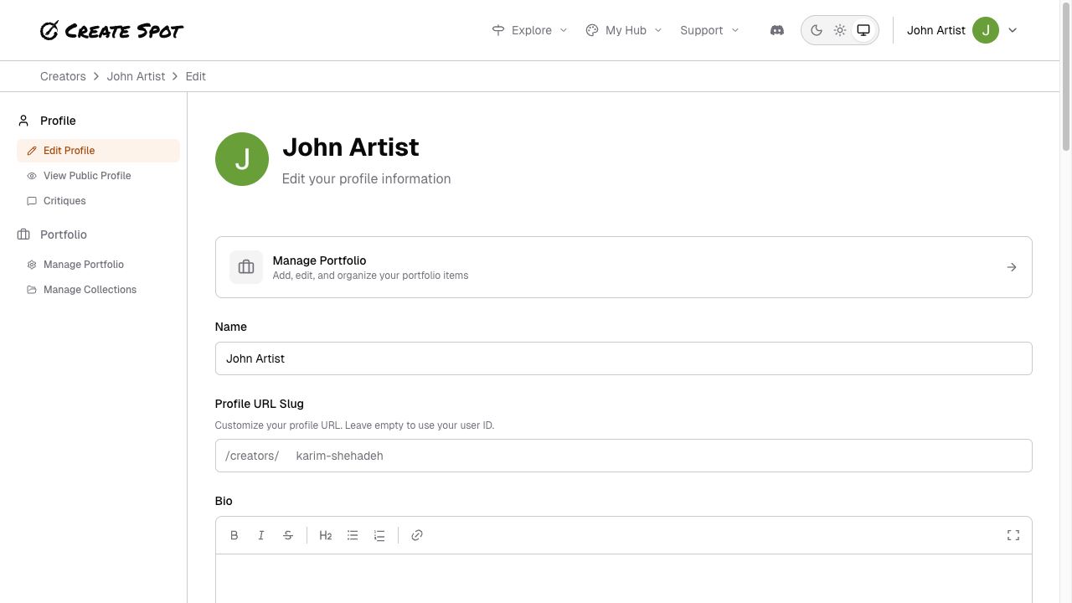Open the Explore dropdown menu

point(529,29)
